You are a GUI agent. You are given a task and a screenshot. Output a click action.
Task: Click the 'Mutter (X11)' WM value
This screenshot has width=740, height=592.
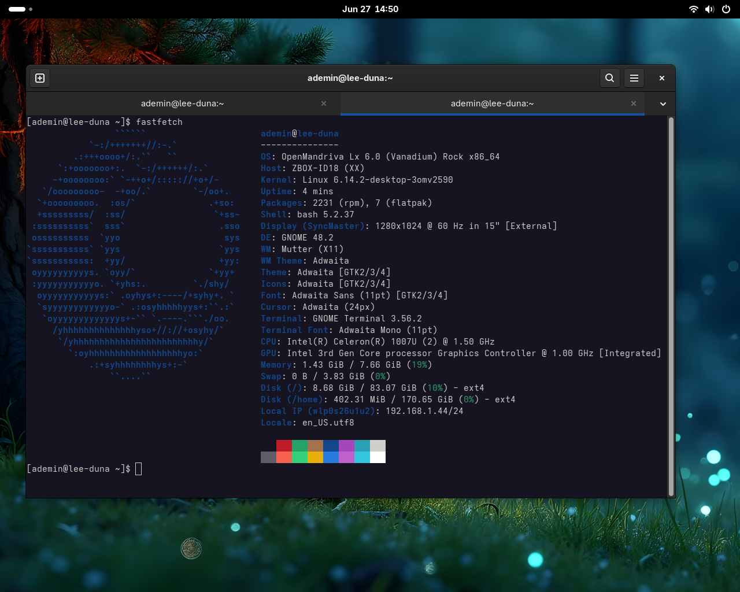(x=313, y=249)
